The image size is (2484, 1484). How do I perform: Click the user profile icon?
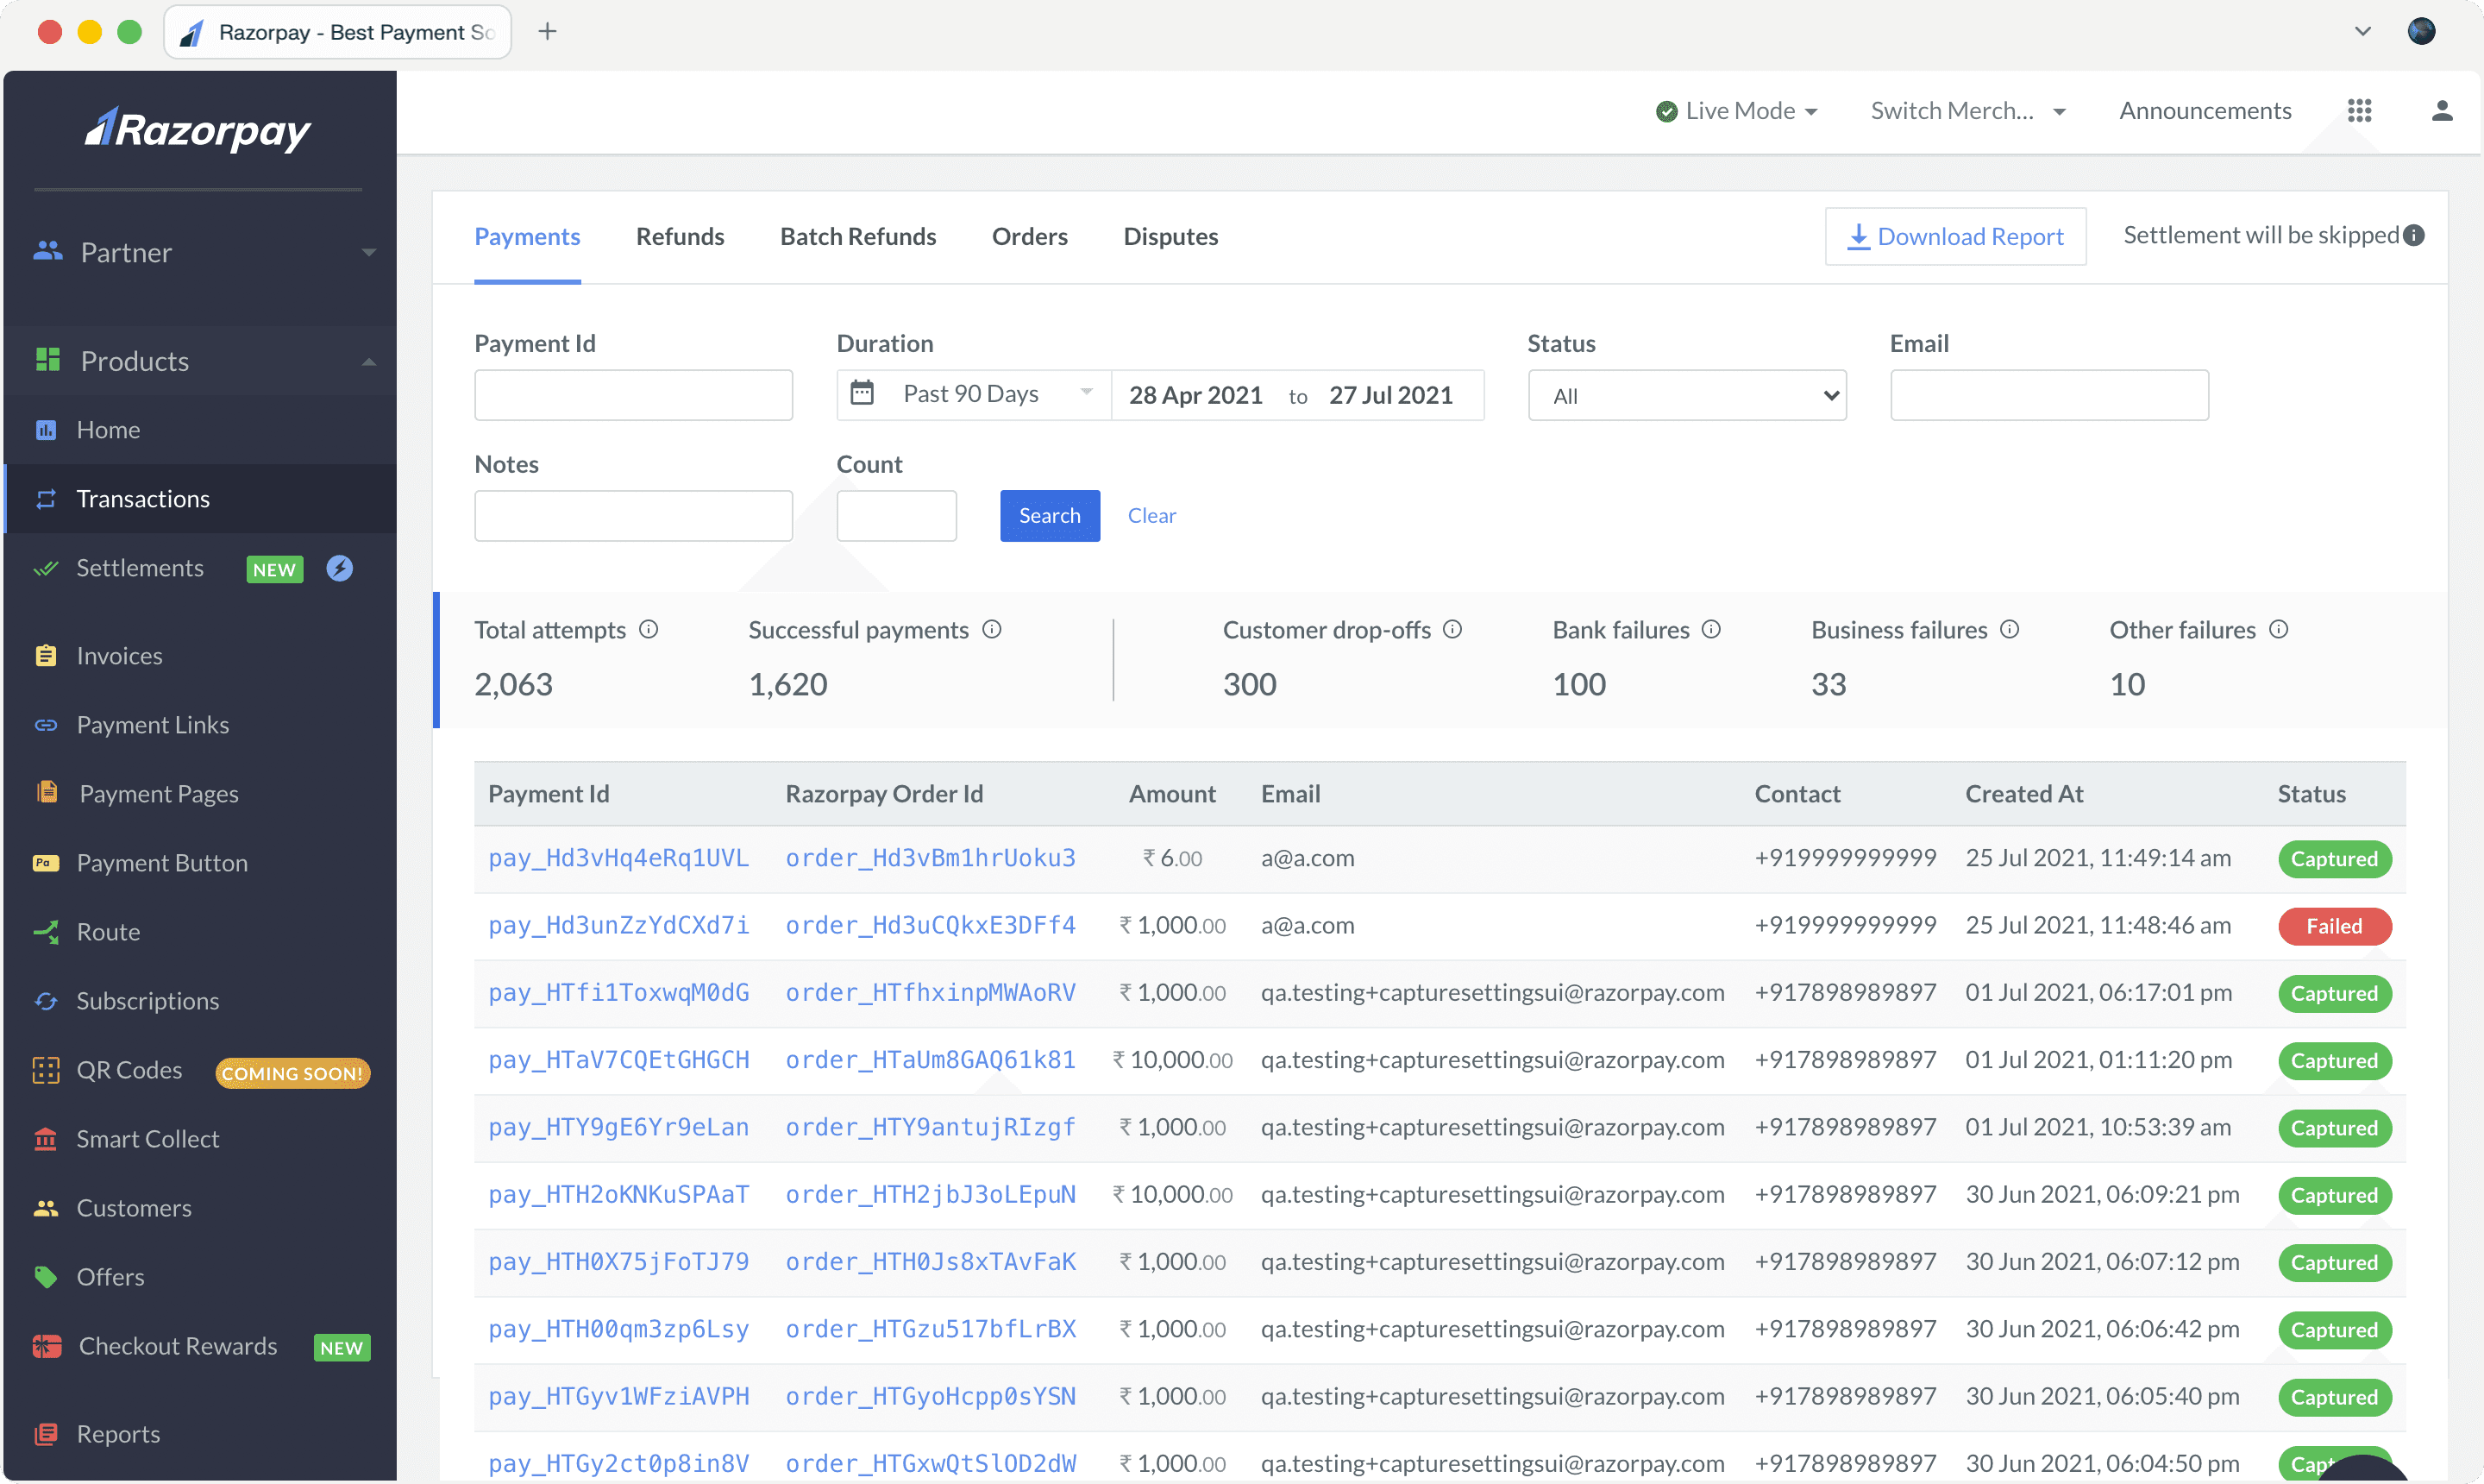(x=2441, y=110)
